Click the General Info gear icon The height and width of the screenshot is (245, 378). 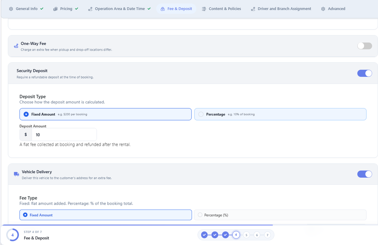(11, 9)
